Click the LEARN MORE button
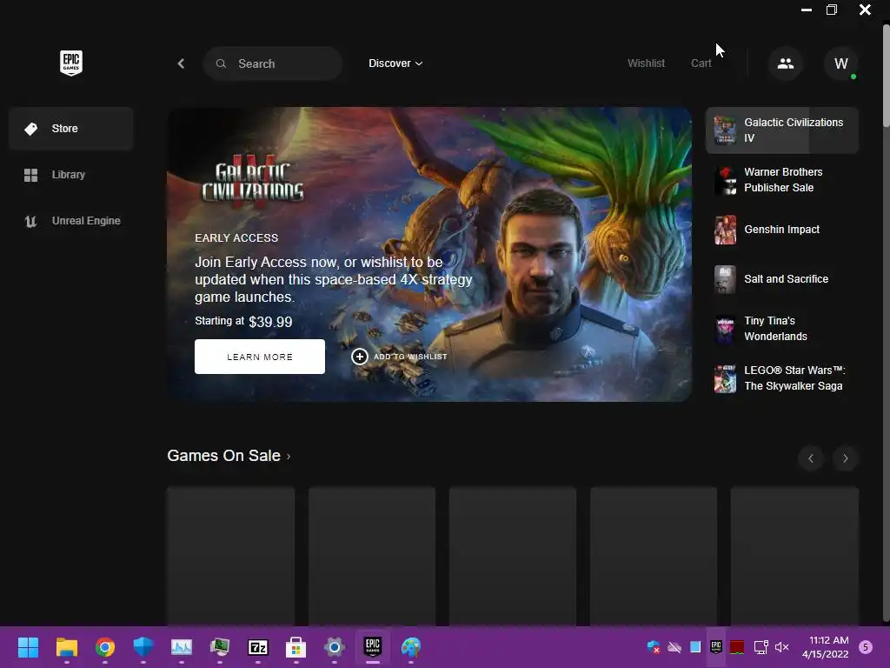 tap(260, 357)
